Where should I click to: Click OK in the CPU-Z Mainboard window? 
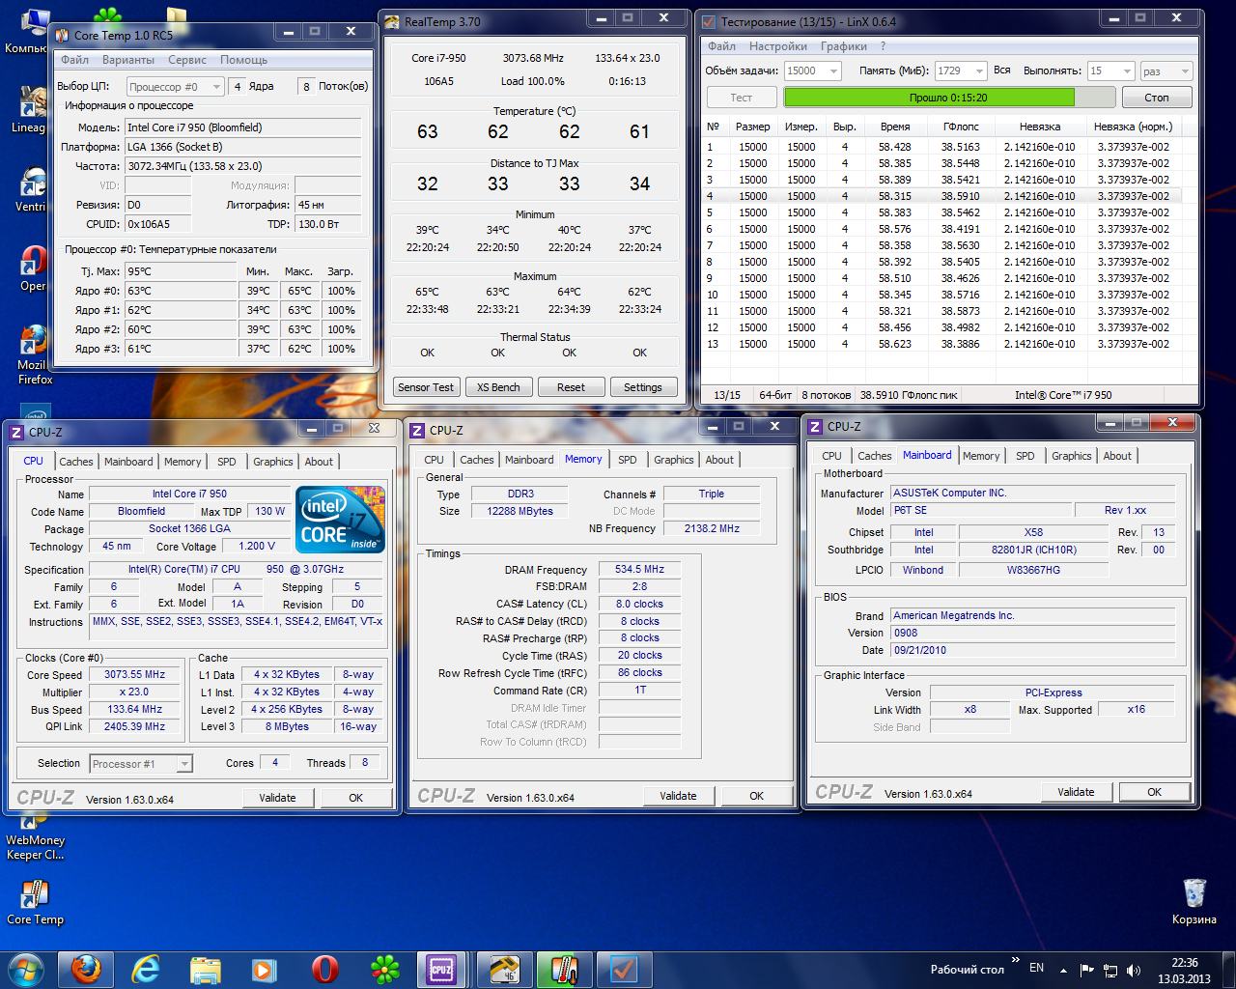pyautogui.click(x=1154, y=792)
